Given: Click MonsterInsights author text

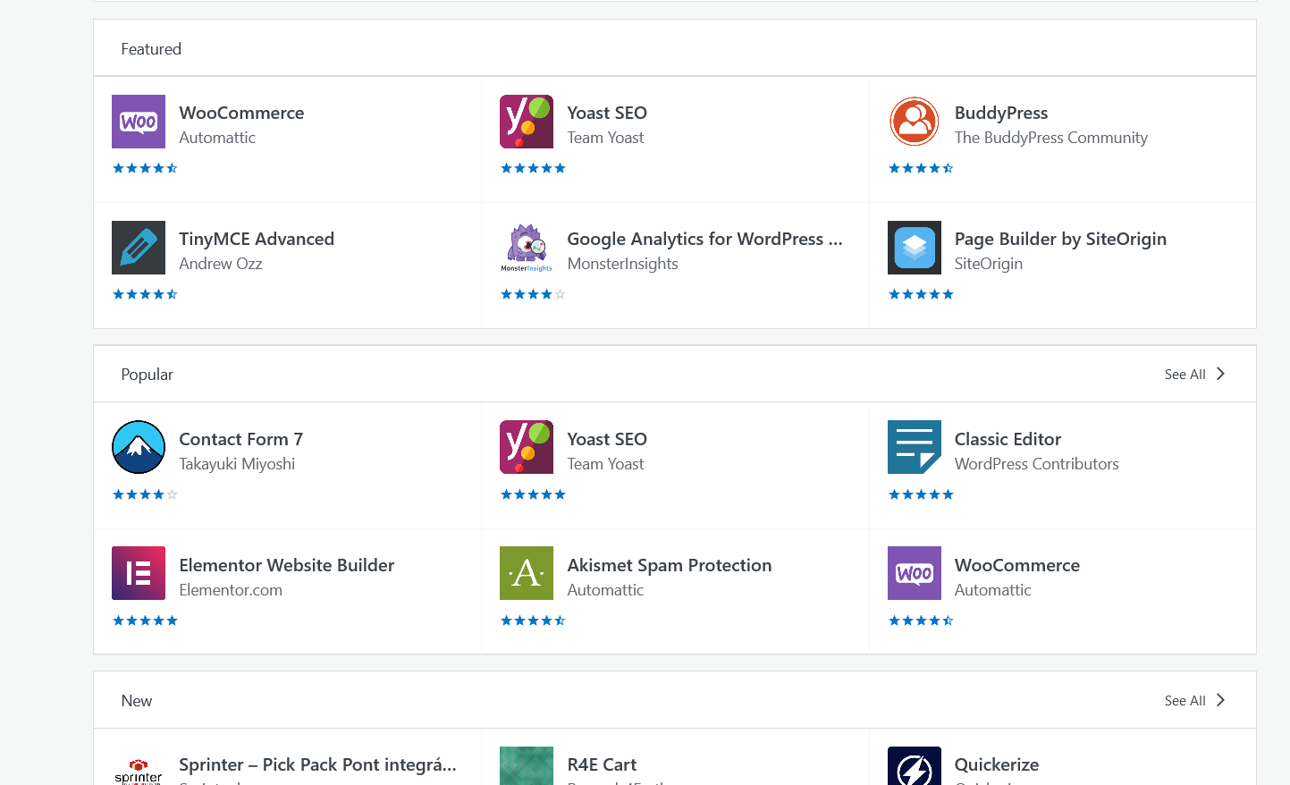Looking at the screenshot, I should [623, 264].
